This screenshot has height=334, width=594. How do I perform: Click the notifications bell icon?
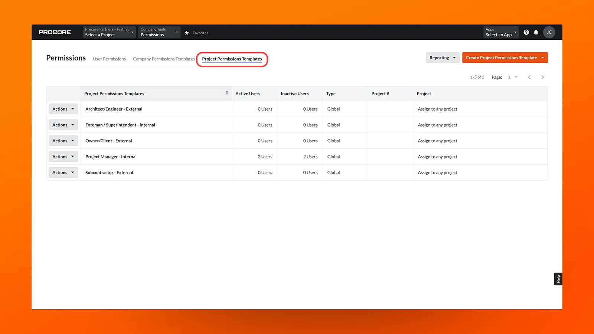(x=536, y=32)
